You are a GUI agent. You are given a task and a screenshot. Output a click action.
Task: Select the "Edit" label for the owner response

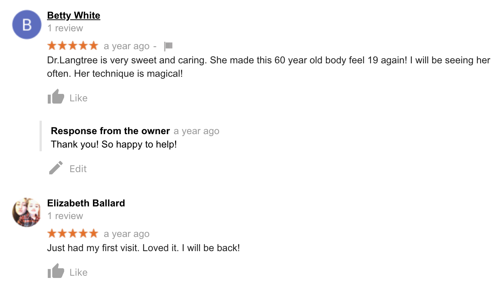[78, 169]
